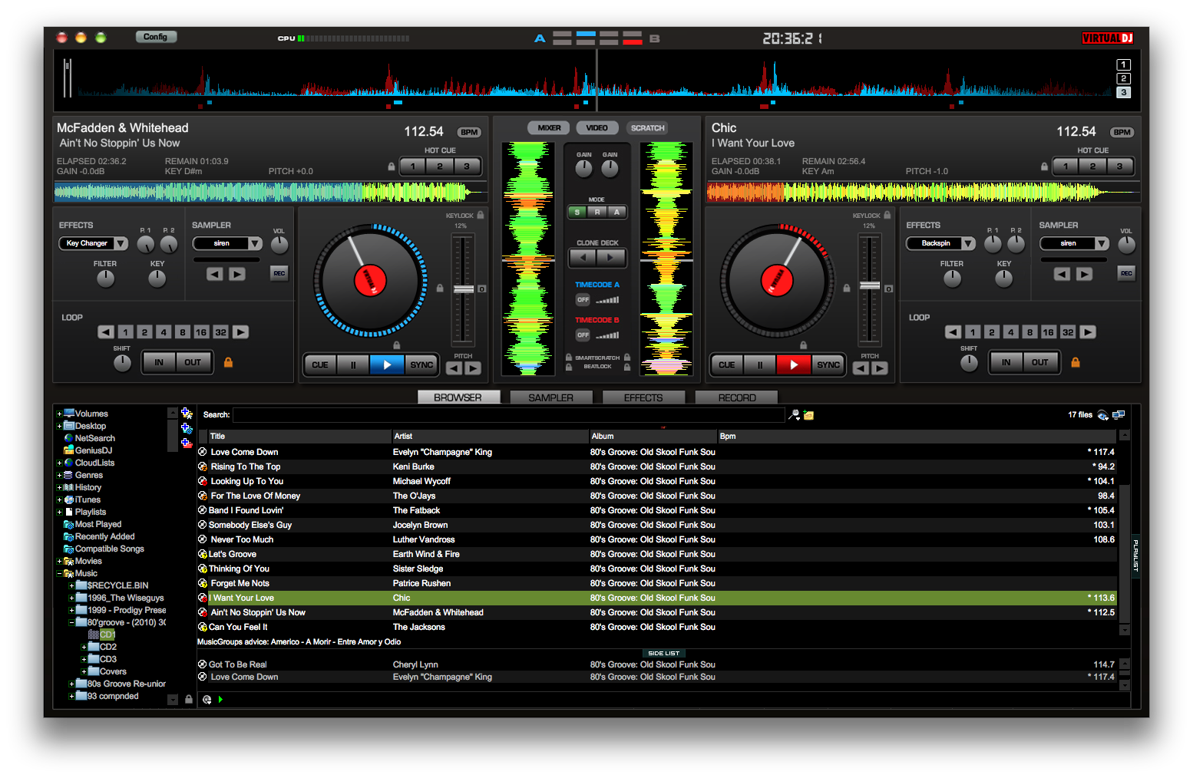Open NetSearch globe in folder tree
Viewport: 1193px width, 778px height.
point(68,438)
